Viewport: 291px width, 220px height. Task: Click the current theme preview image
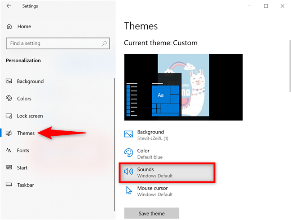[183, 87]
